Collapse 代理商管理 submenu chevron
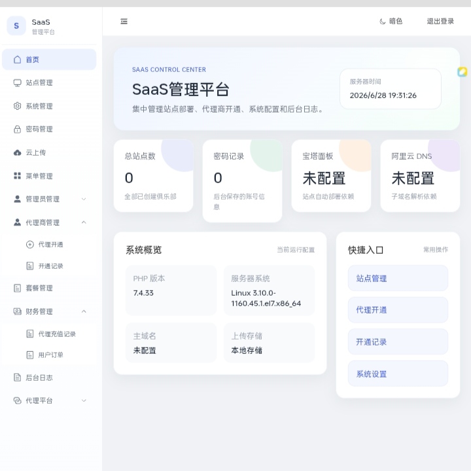Image resolution: width=471 pixels, height=471 pixels. coord(84,222)
